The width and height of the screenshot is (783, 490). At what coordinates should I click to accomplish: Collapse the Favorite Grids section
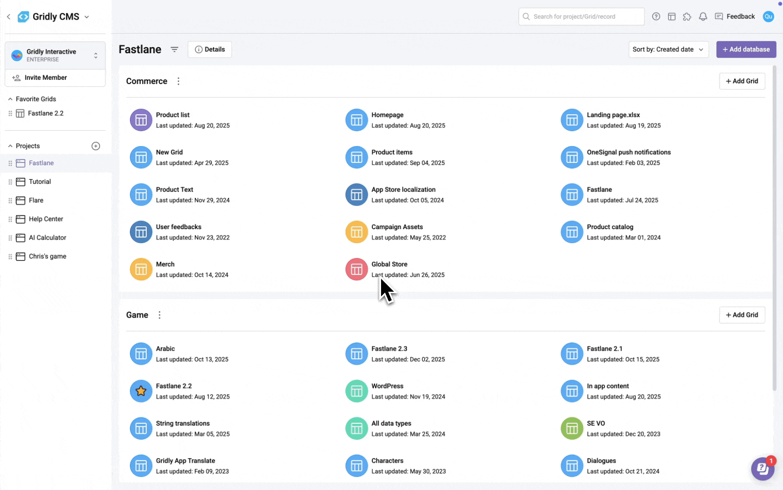10,98
